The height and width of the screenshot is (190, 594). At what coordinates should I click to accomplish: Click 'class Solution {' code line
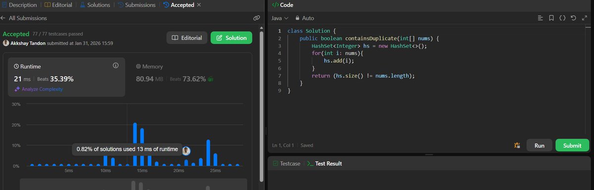(312, 31)
